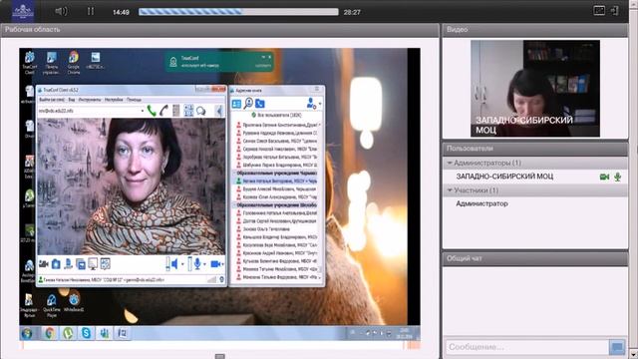Open QuickTime Player desktop shortcut
638x359 pixels.
click(51, 305)
